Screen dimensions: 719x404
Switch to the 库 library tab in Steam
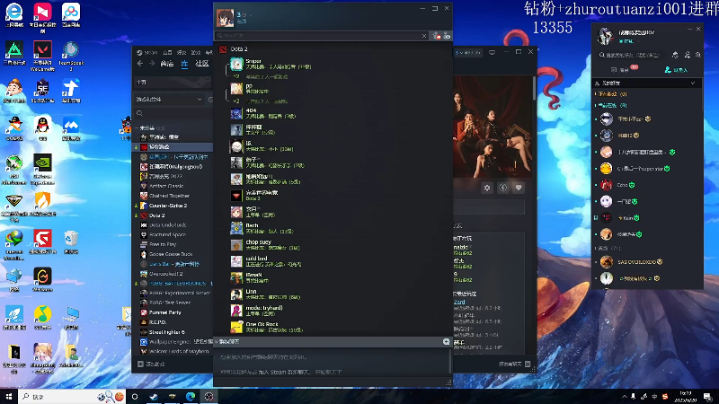tap(184, 64)
